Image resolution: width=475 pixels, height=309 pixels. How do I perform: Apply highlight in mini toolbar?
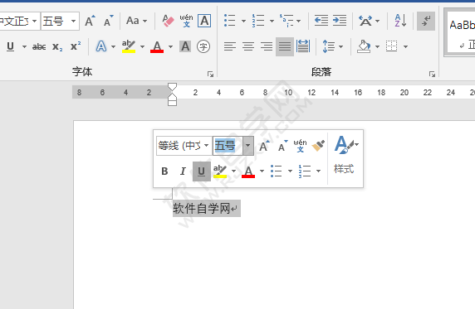pos(220,171)
